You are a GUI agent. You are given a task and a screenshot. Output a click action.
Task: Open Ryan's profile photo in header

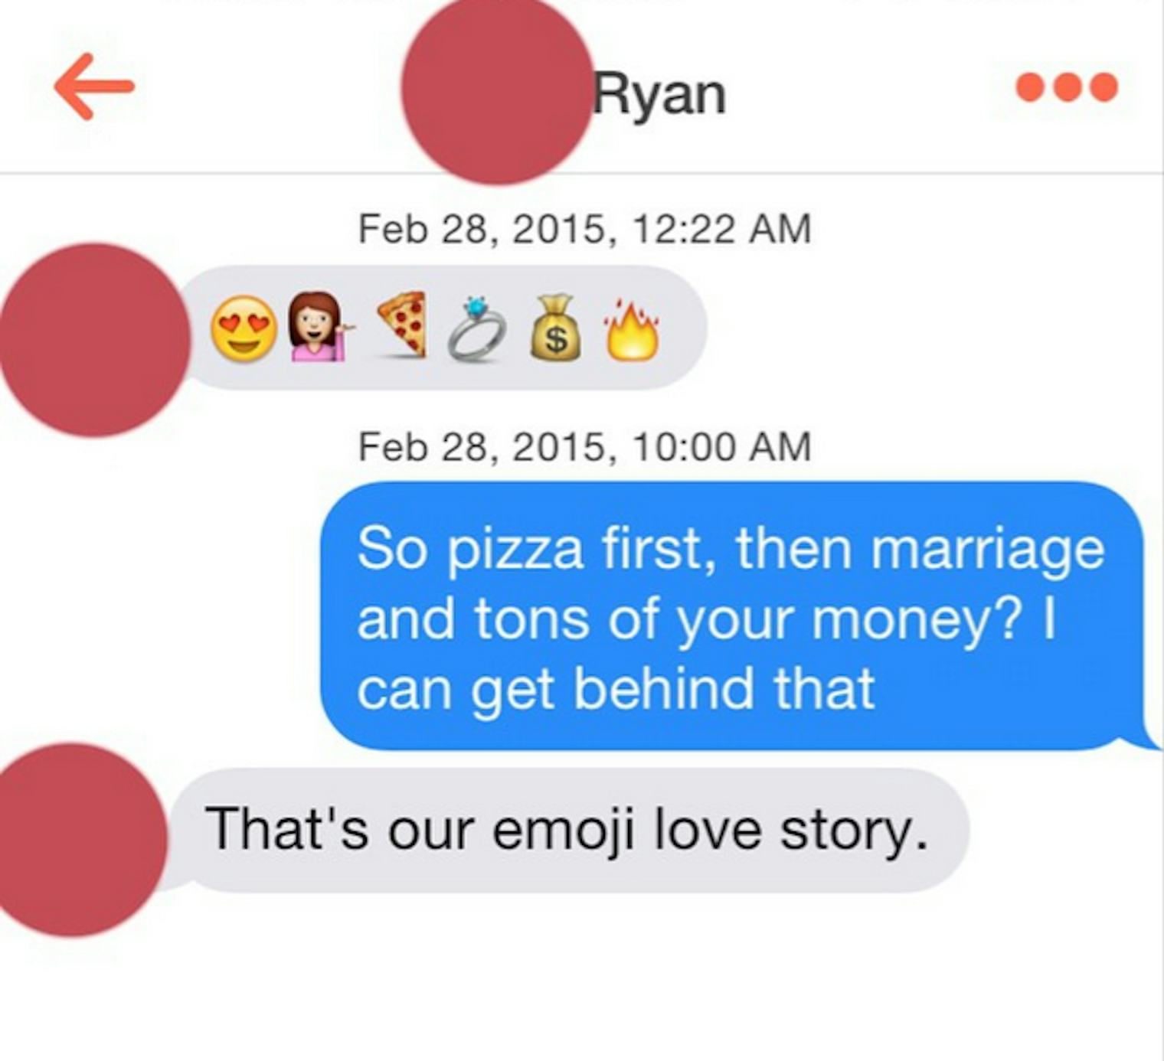click(498, 90)
